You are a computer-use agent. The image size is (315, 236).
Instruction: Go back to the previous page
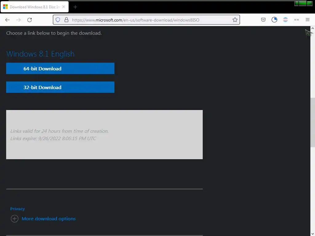pos(7,20)
